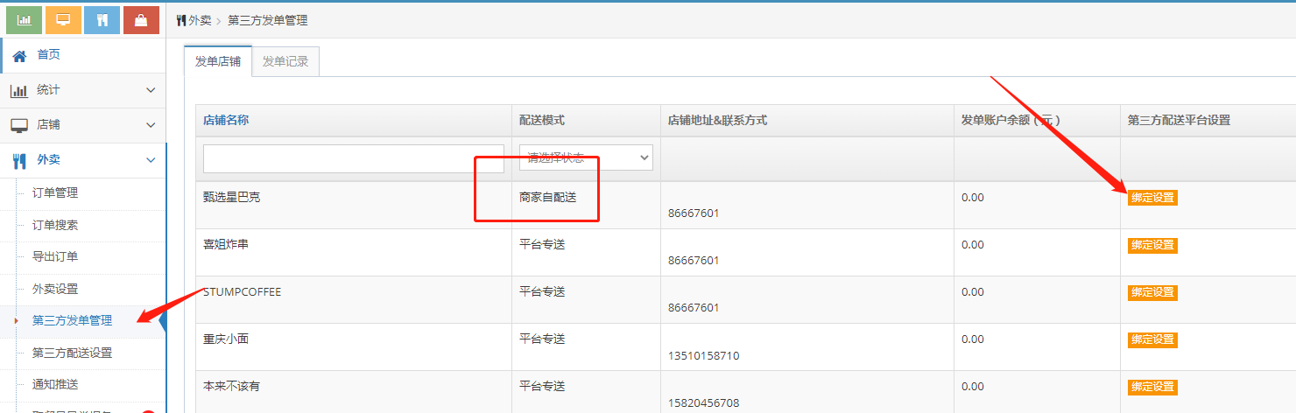The width and height of the screenshot is (1296, 413).
Task: Open 第三方配送设置 in the sidebar
Action: pyautogui.click(x=72, y=353)
